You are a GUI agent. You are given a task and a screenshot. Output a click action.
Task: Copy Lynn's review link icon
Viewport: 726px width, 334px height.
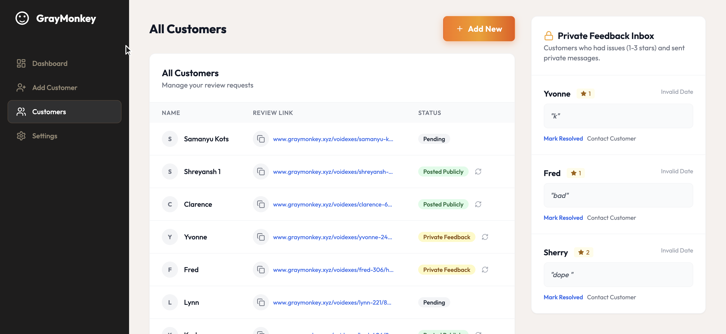(261, 303)
